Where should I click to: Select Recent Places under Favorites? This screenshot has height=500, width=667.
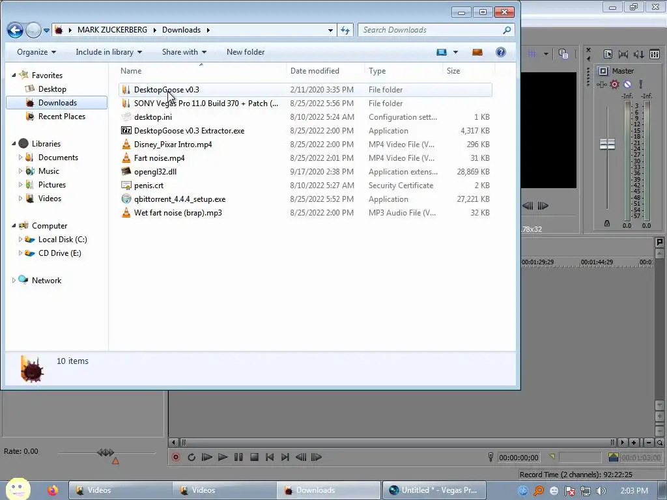(x=61, y=117)
